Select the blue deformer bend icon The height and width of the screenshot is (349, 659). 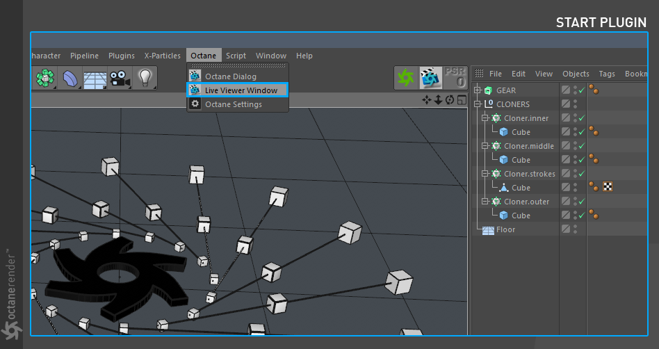click(70, 78)
